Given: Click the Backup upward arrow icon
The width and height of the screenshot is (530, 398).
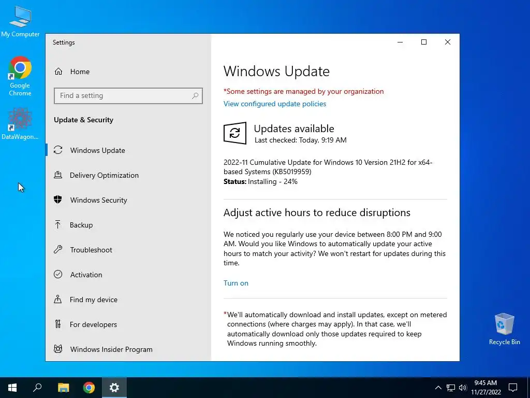Looking at the screenshot, I should 58,225.
